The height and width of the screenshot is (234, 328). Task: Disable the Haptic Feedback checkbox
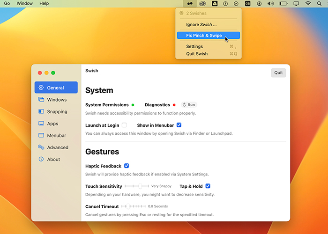(127, 166)
